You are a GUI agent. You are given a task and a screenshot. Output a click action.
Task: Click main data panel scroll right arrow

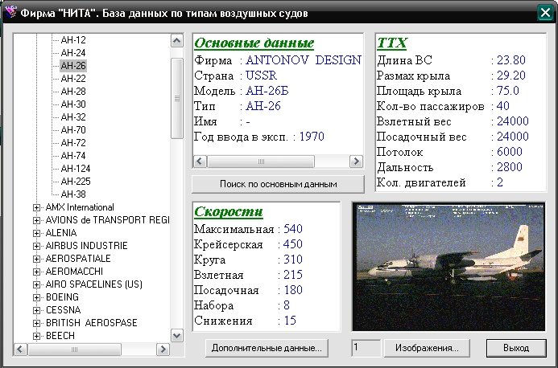click(356, 162)
